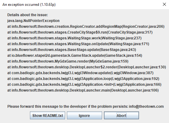Click the GameStack.update stack trace line
Screen dimensions: 169x123
tap(75, 56)
